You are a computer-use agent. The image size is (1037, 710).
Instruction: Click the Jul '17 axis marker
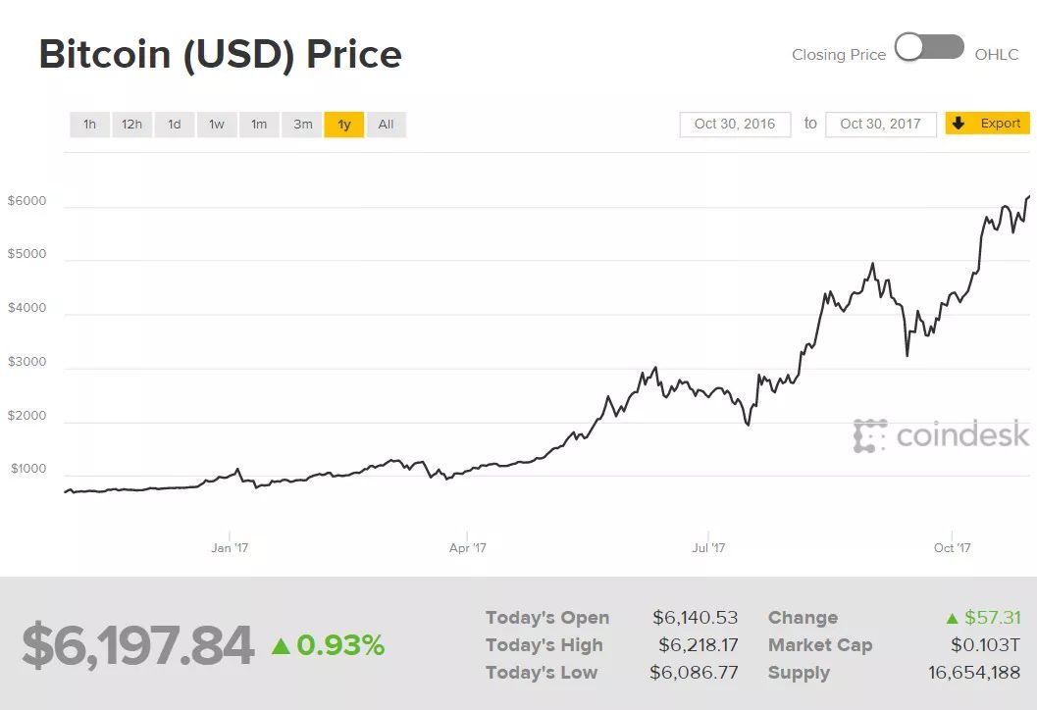click(708, 547)
